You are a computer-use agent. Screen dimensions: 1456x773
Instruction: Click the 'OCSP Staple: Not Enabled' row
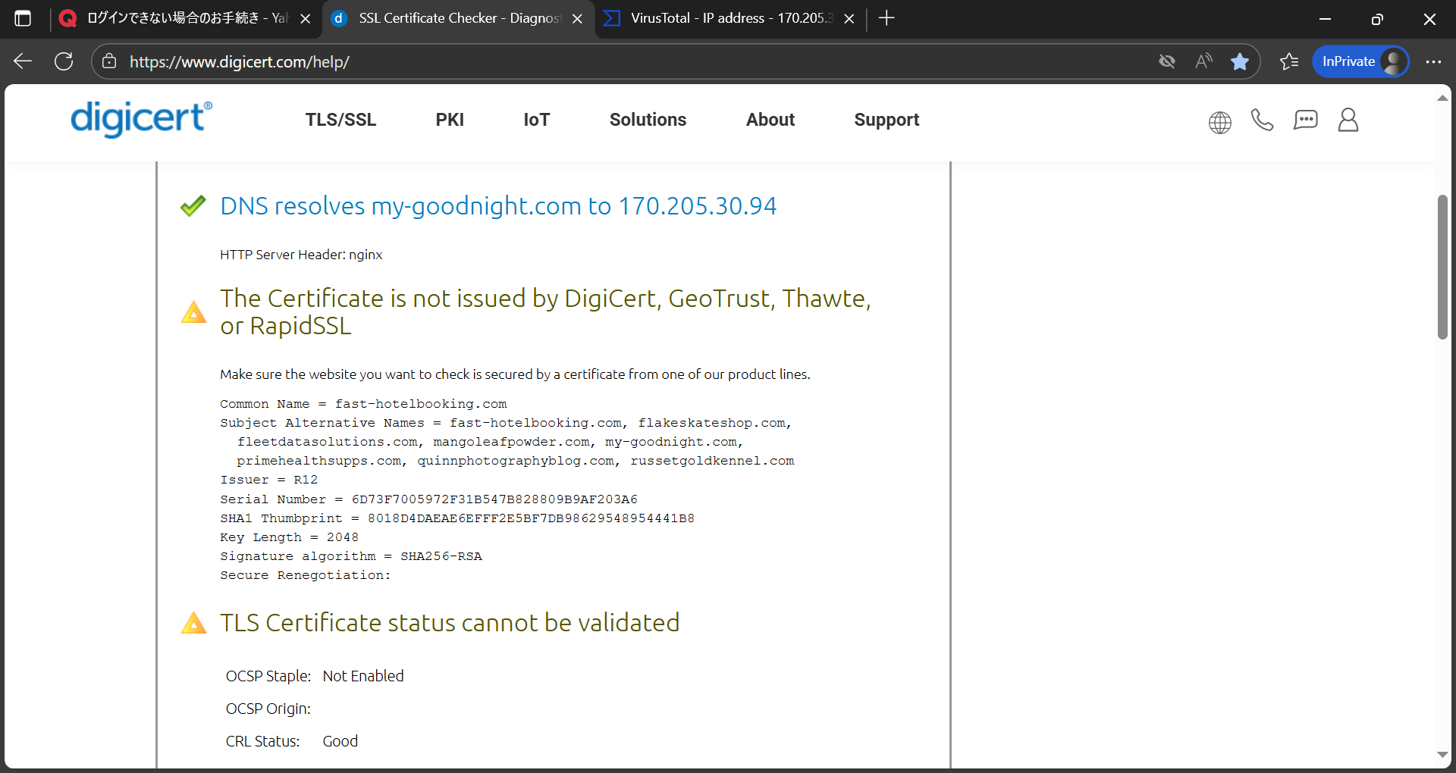pyautogui.click(x=315, y=676)
